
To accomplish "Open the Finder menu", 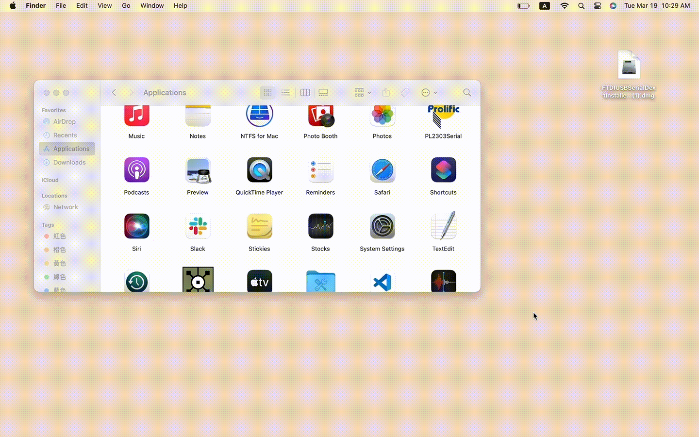I will coord(36,6).
